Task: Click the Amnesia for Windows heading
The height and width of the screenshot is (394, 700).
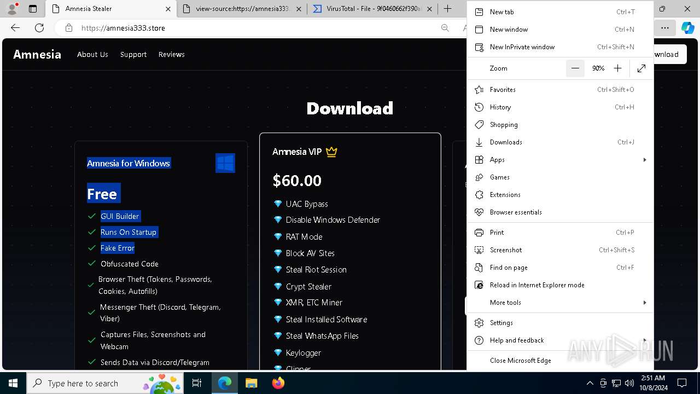Action: pos(129,163)
